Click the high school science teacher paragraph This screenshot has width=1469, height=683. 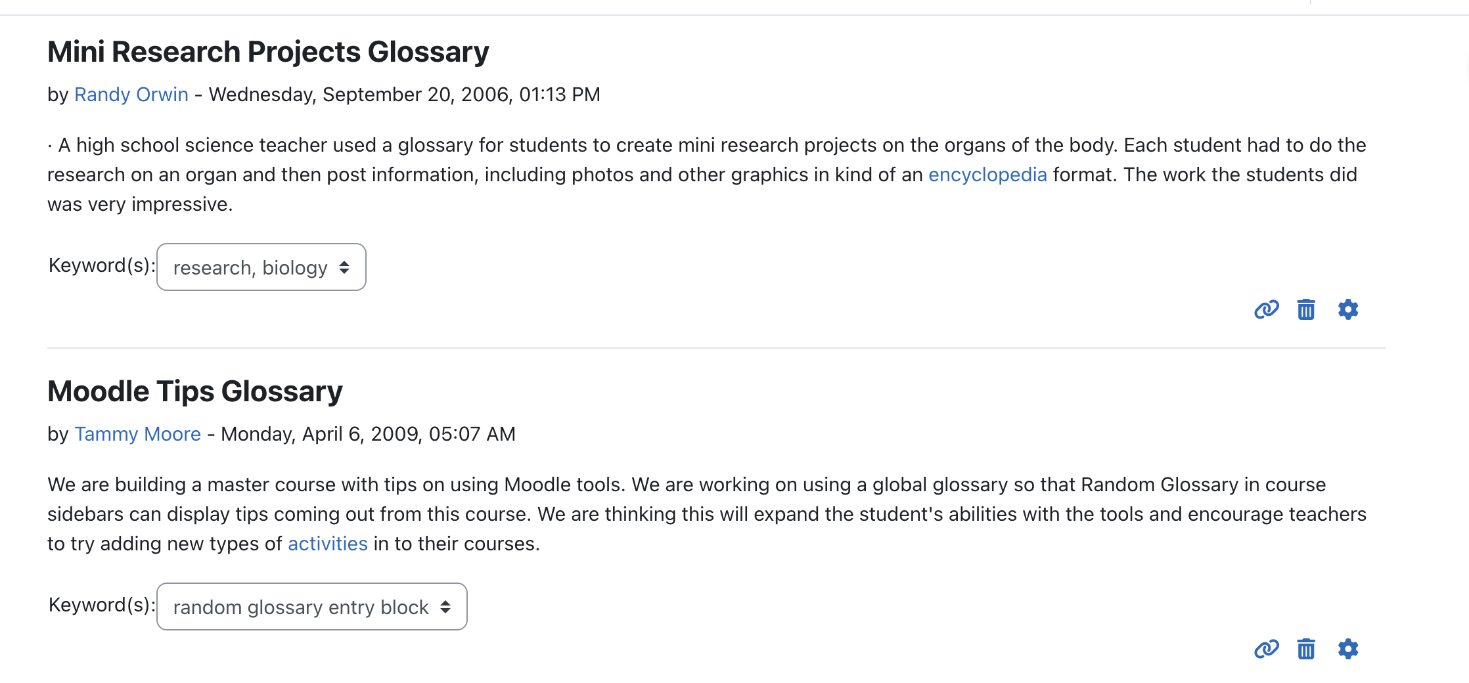(x=707, y=175)
